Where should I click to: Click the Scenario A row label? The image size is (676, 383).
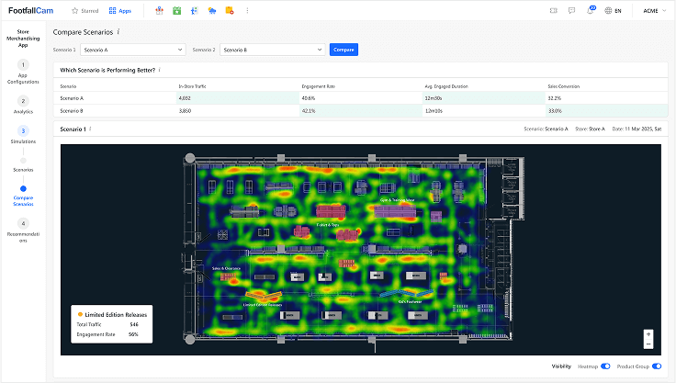coord(72,98)
